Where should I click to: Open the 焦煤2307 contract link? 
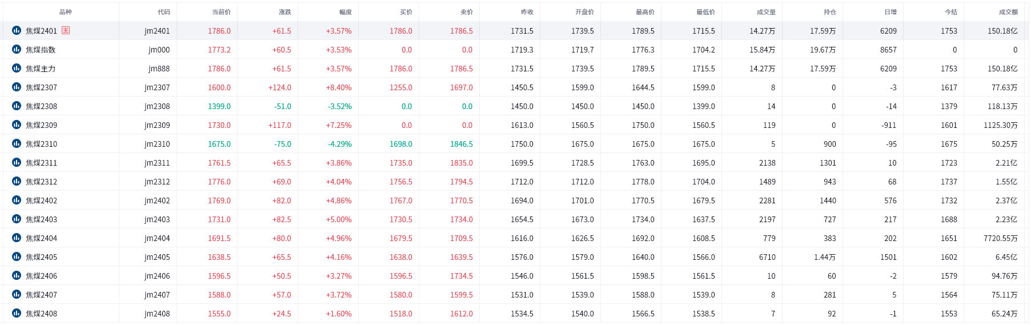41,87
